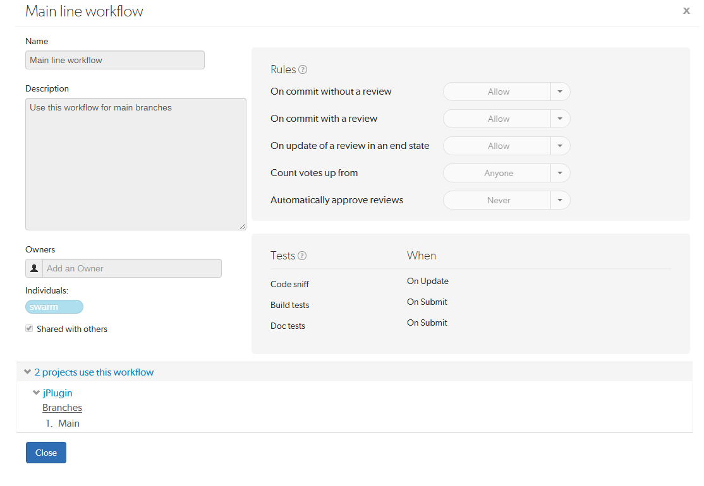
Task: Click the Anyone value for Count votes up from
Action: point(497,173)
